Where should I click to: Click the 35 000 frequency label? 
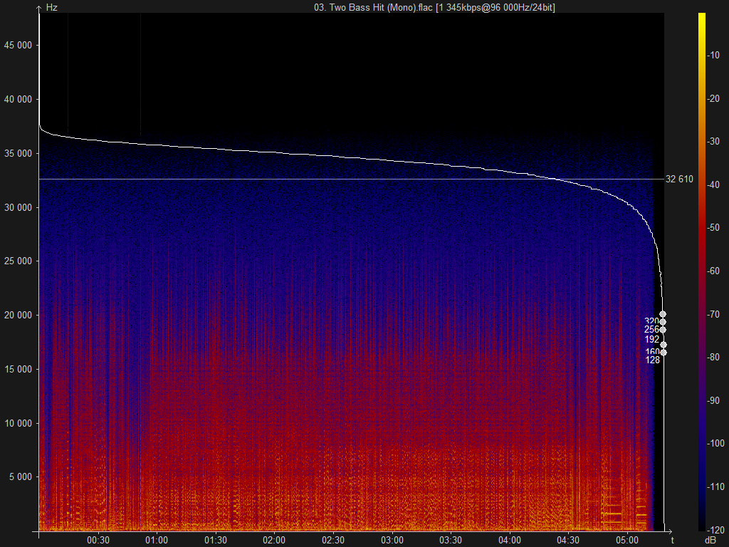tap(18, 153)
